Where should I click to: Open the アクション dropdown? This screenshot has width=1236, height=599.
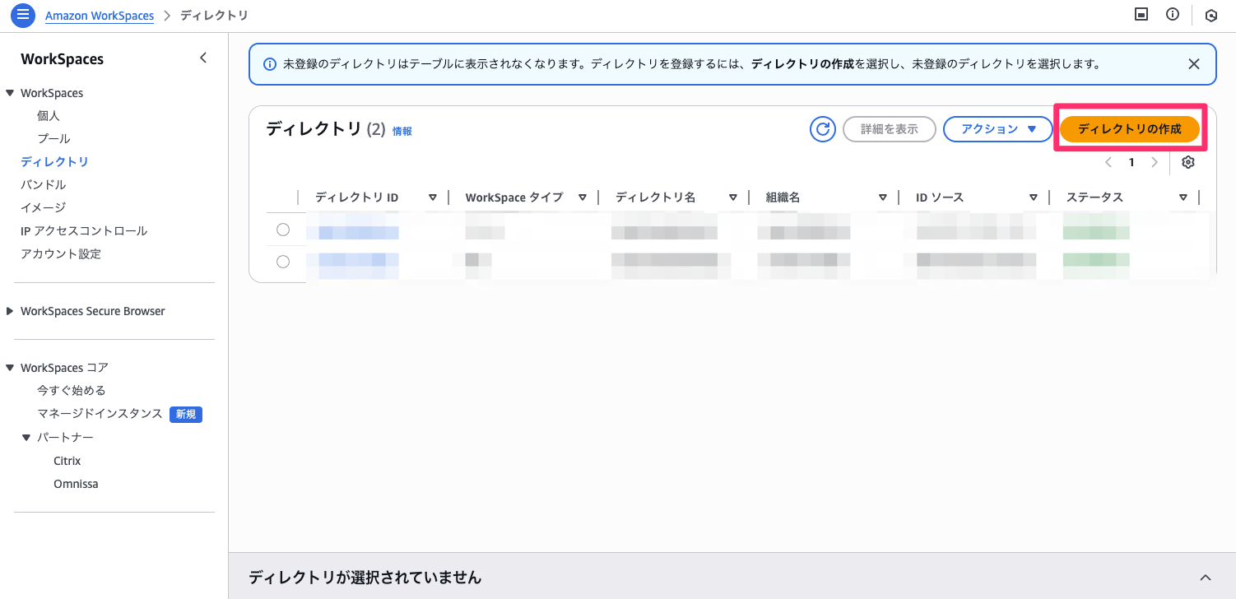[997, 128]
